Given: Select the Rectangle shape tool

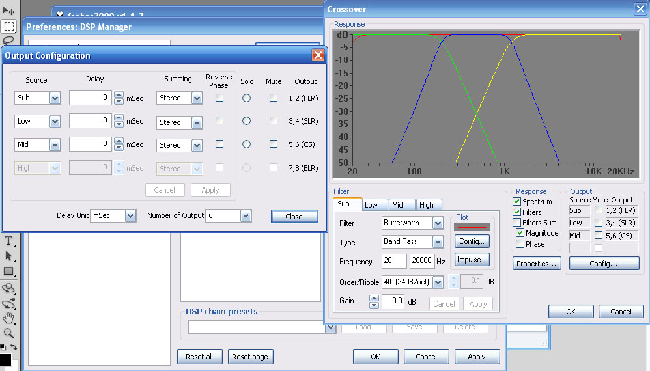Looking at the screenshot, I should point(8,271).
